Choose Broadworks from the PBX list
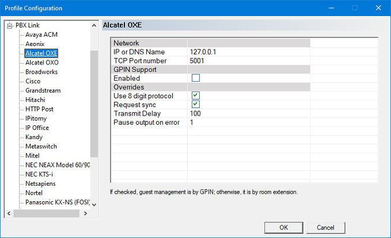391x238 pixels. [x=41, y=72]
